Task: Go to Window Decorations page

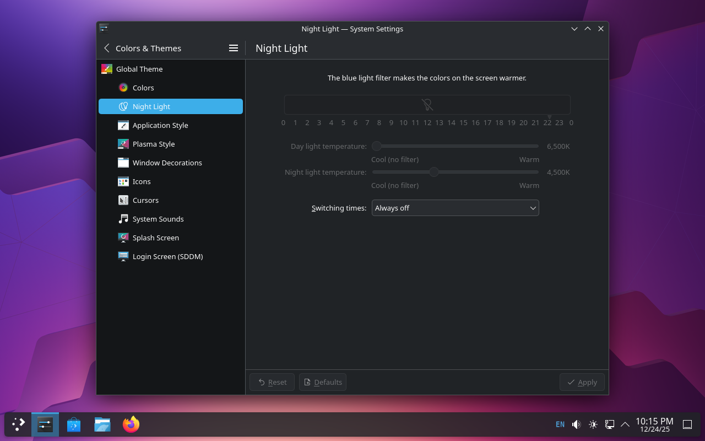Action: (167, 163)
